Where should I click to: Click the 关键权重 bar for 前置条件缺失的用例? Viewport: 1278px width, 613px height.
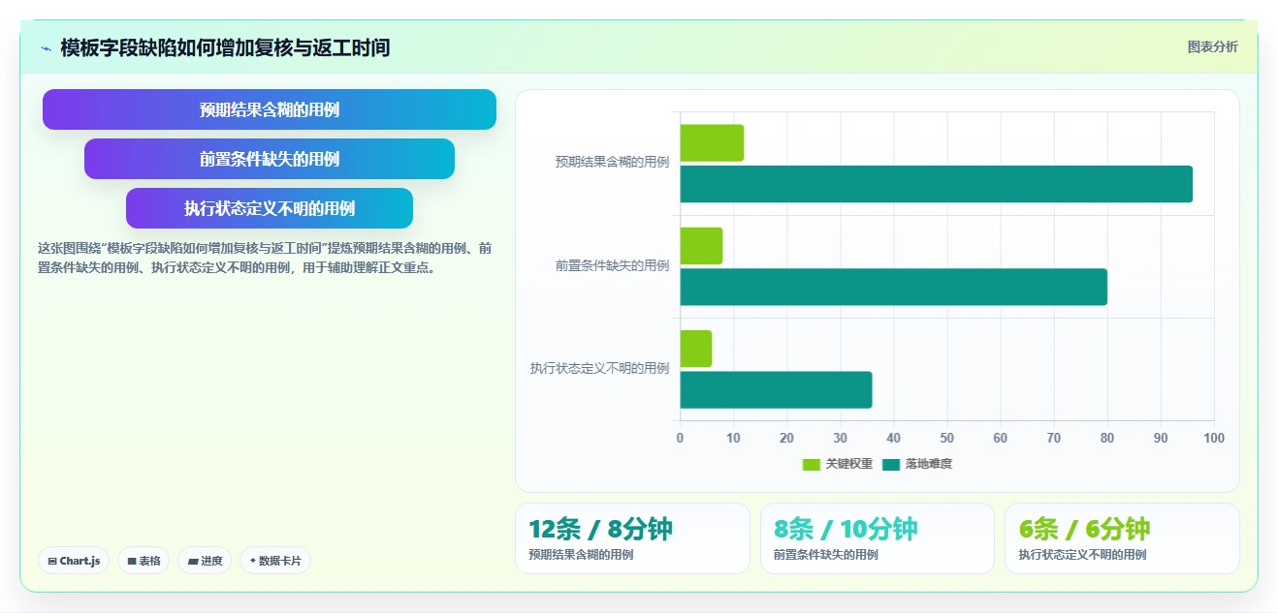tap(701, 246)
